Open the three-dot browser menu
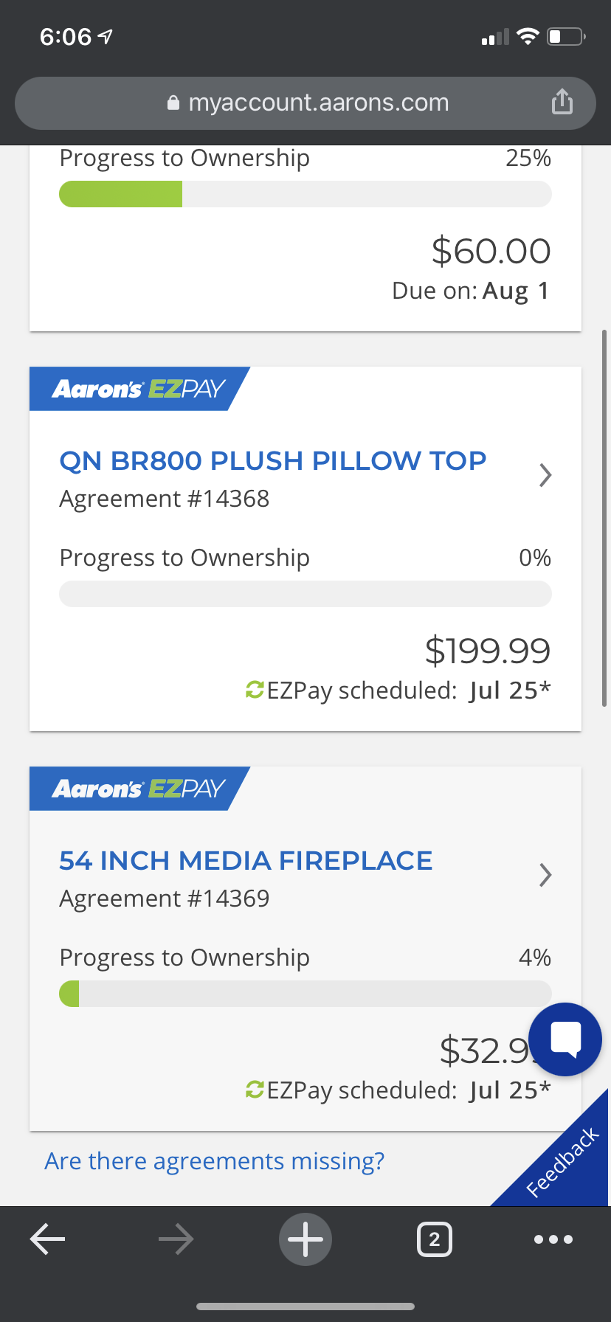This screenshot has height=1322, width=611. coord(553,1239)
